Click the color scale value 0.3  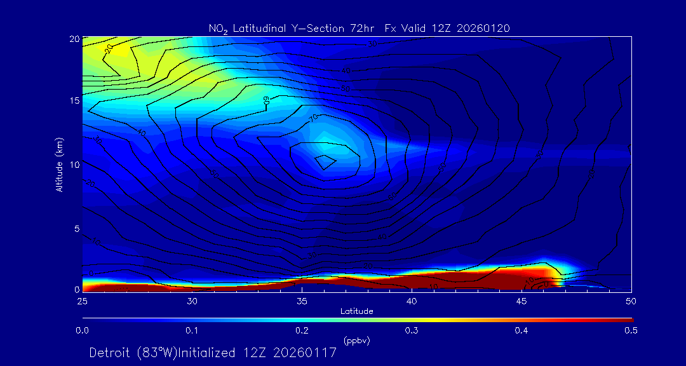point(412,331)
